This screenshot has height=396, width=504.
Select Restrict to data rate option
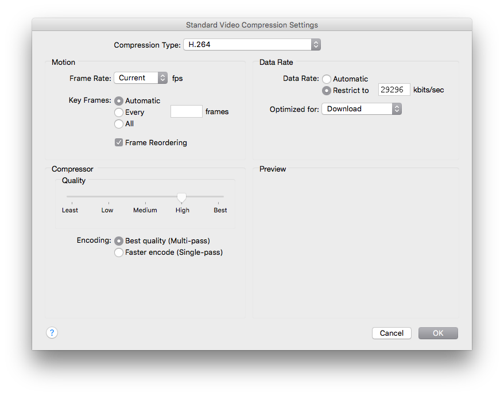point(327,91)
